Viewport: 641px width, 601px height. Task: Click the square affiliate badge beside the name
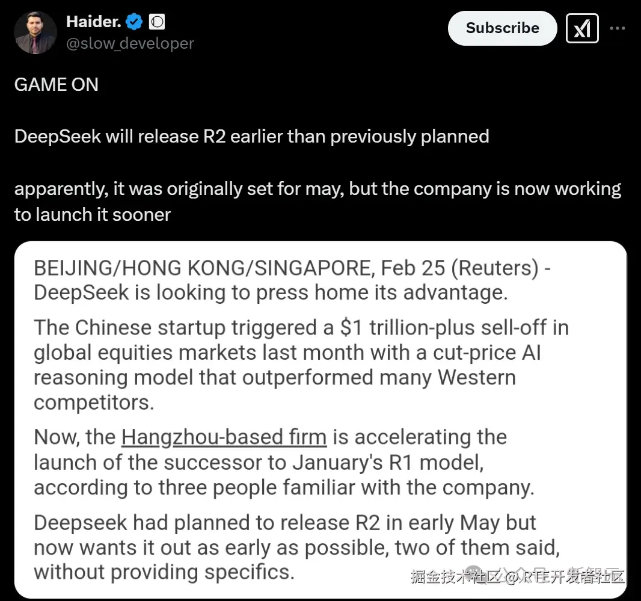(x=157, y=22)
